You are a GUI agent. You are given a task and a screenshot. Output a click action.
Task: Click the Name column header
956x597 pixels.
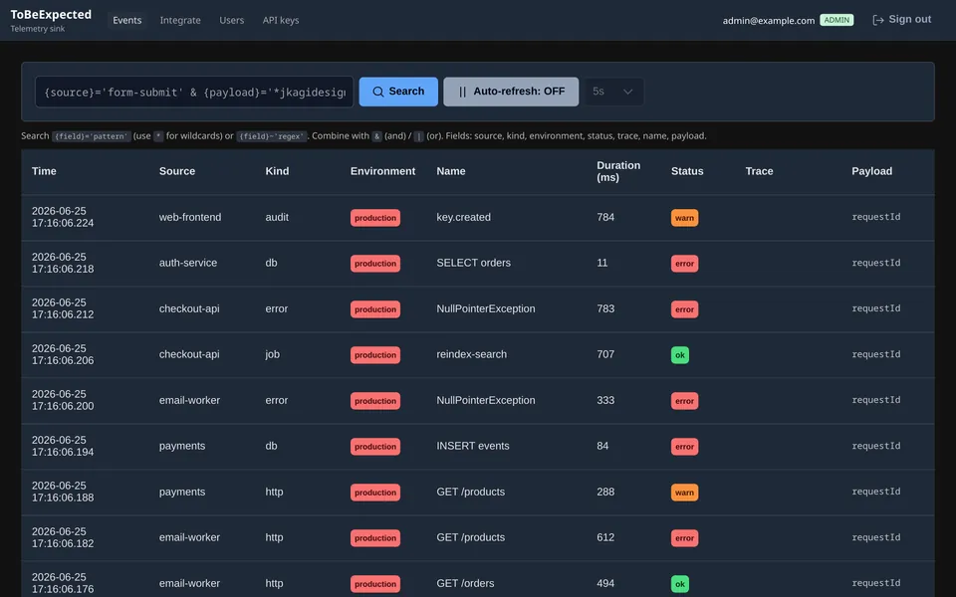point(450,171)
